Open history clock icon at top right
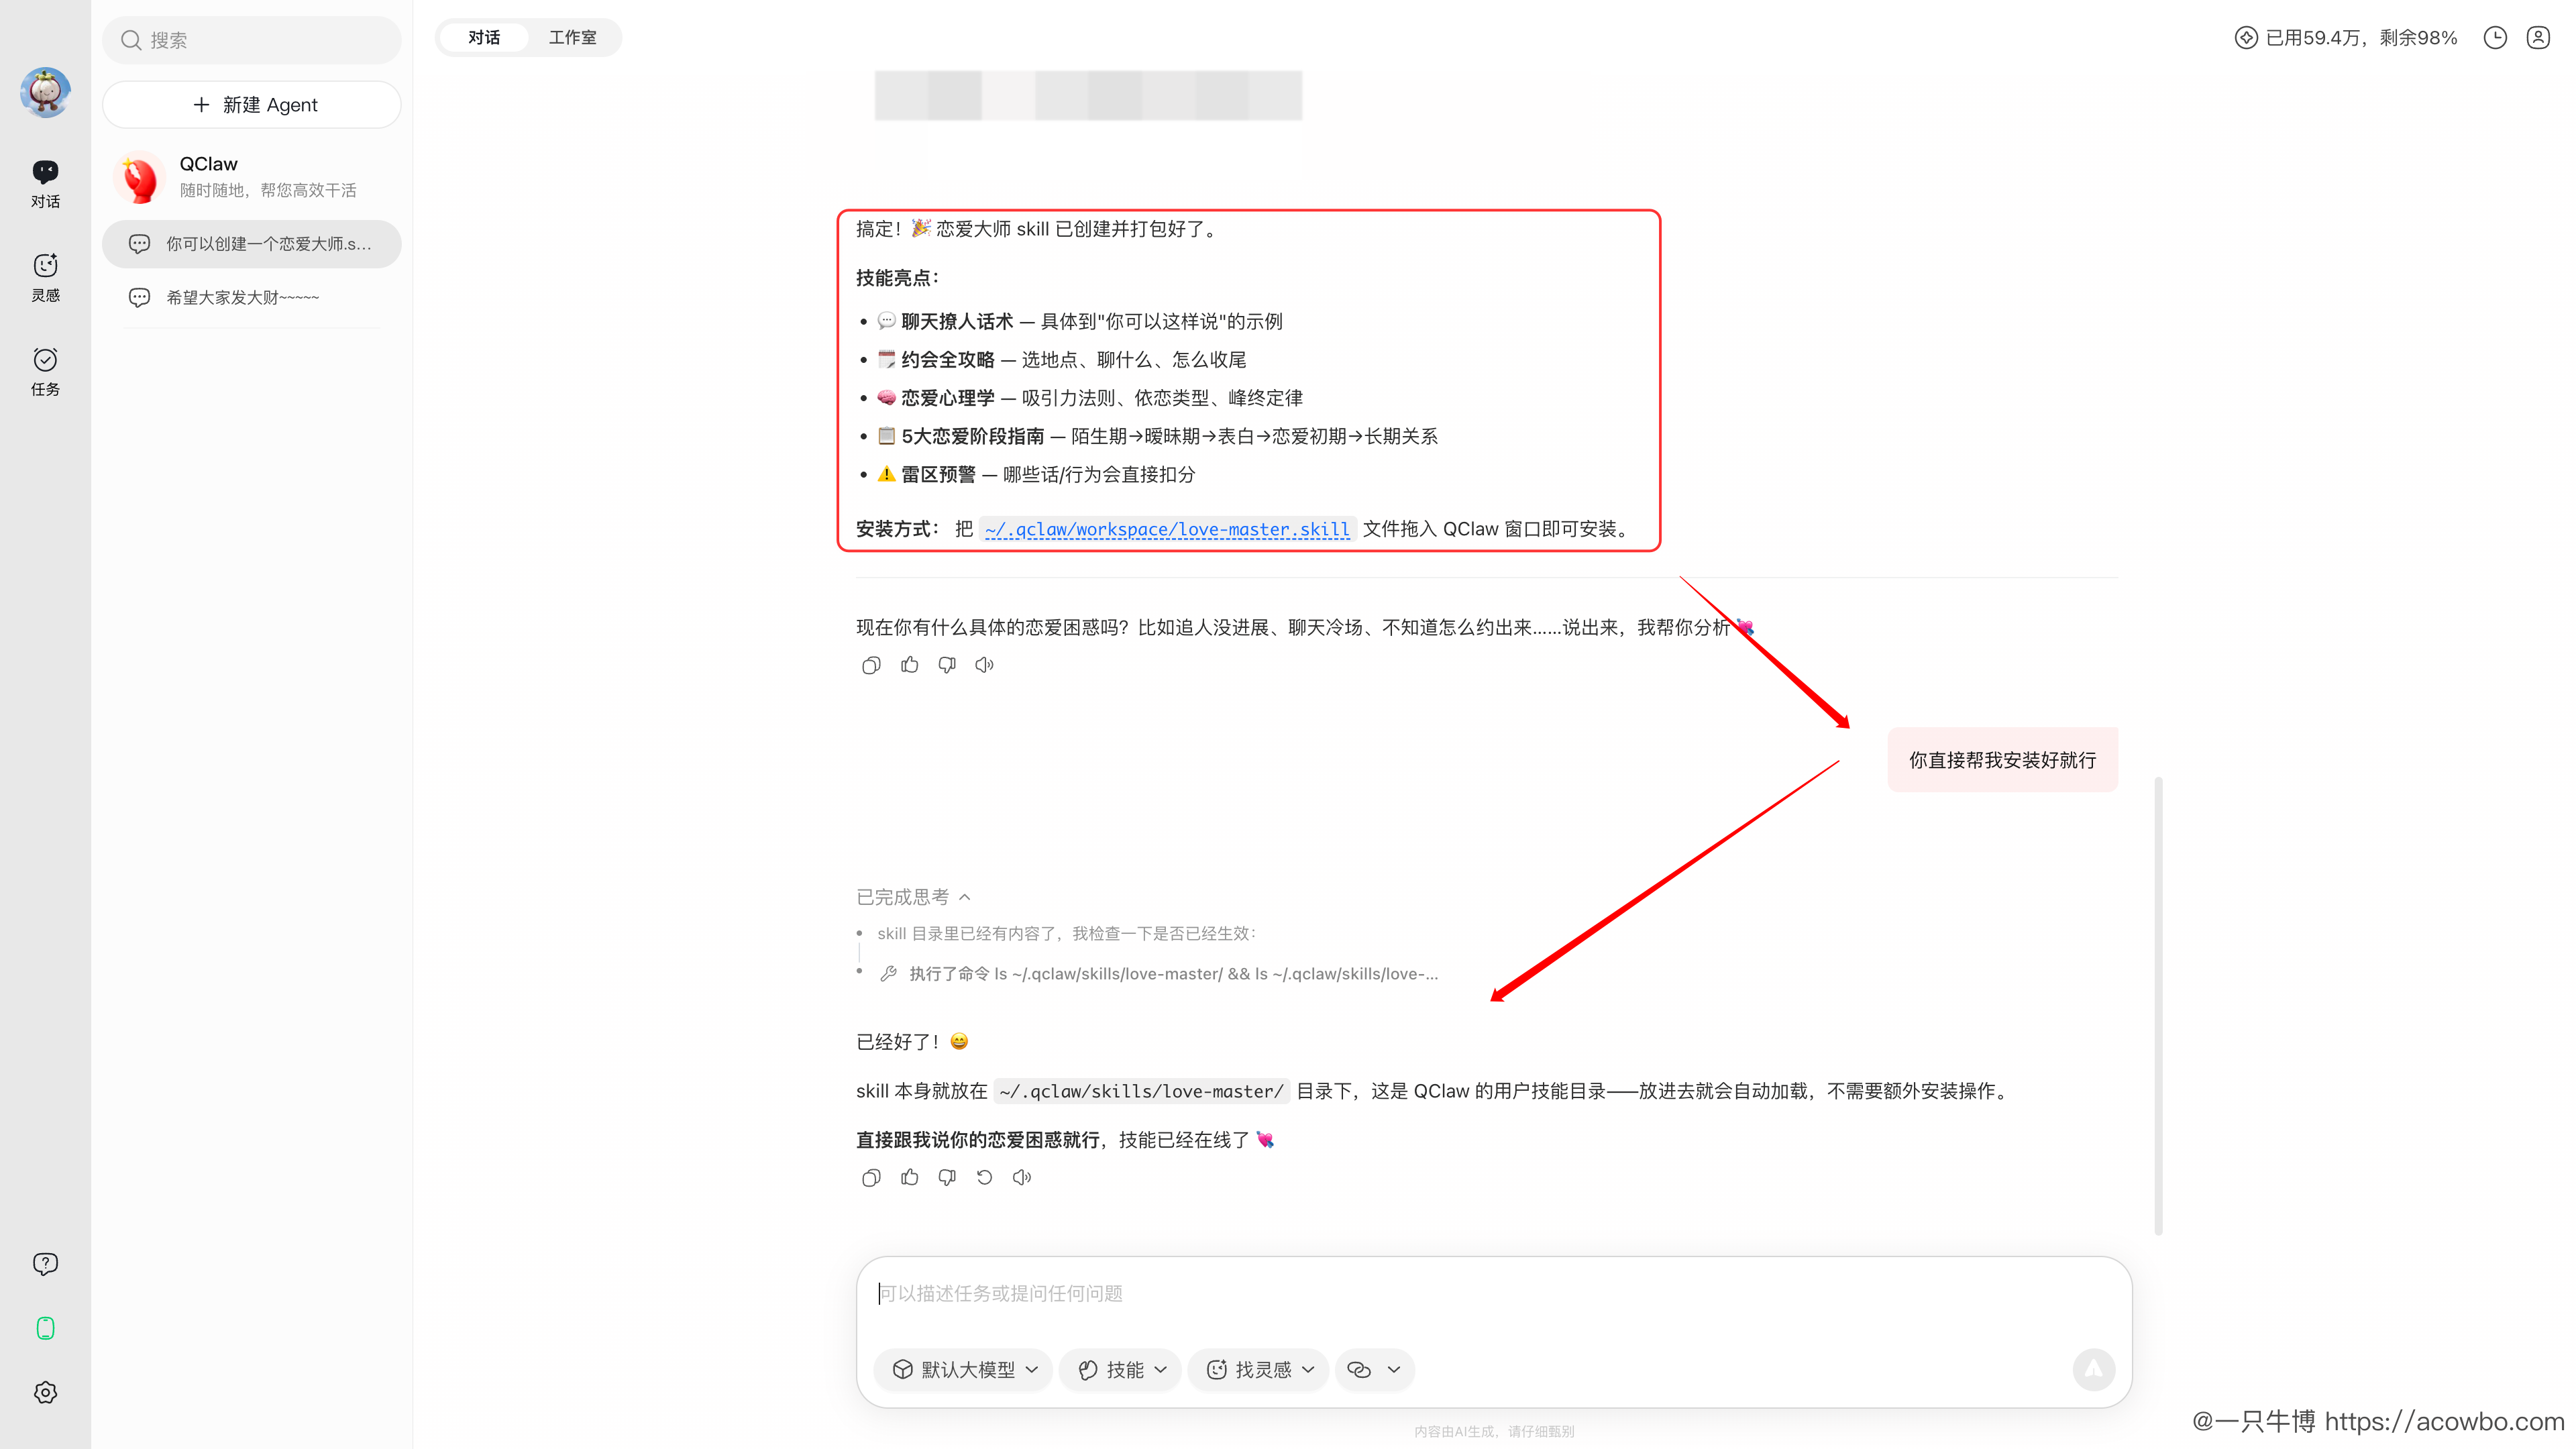Screen dimensions: 2576x1449 point(2495,38)
